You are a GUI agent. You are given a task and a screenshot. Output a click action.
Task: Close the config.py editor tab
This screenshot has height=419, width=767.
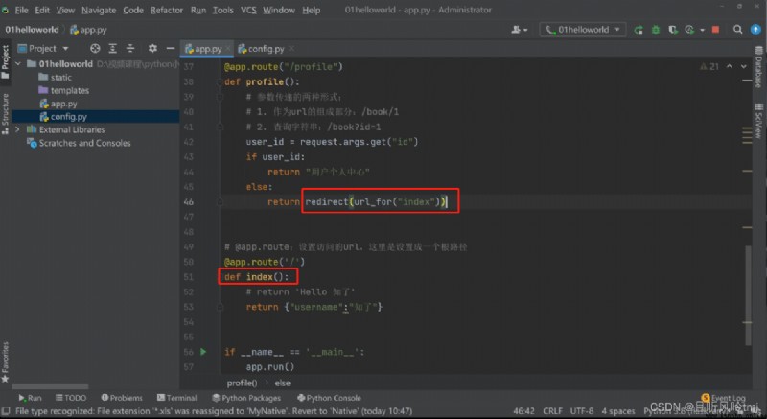[x=291, y=48]
